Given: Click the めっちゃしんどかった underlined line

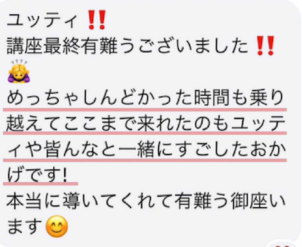Looking at the screenshot, I should pyautogui.click(x=145, y=98).
